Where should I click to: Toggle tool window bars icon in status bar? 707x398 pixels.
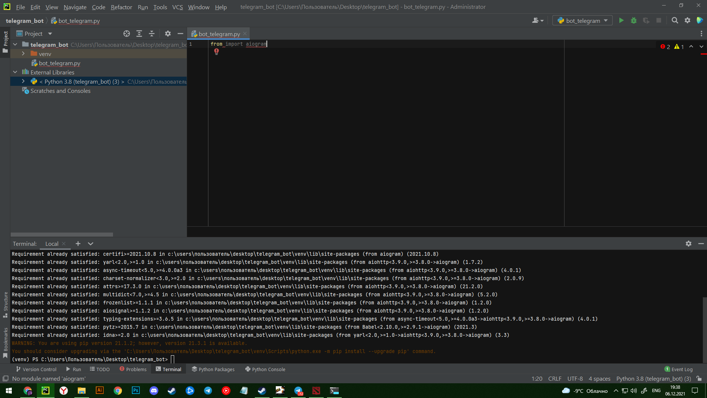[x=6, y=378]
